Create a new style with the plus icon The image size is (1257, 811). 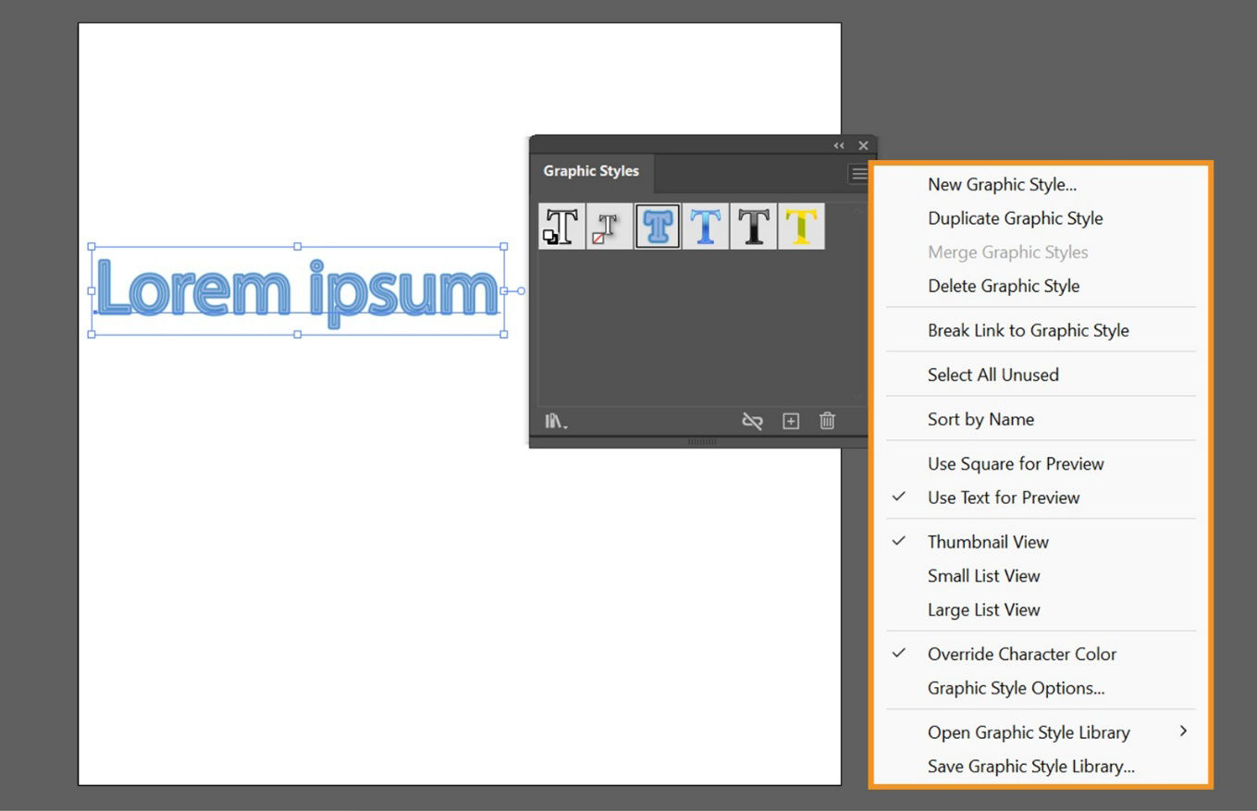point(791,421)
